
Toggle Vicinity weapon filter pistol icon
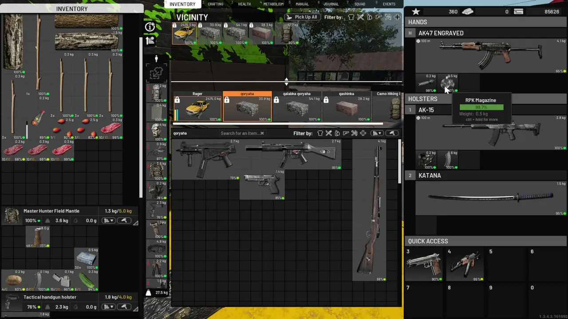[x=379, y=17]
